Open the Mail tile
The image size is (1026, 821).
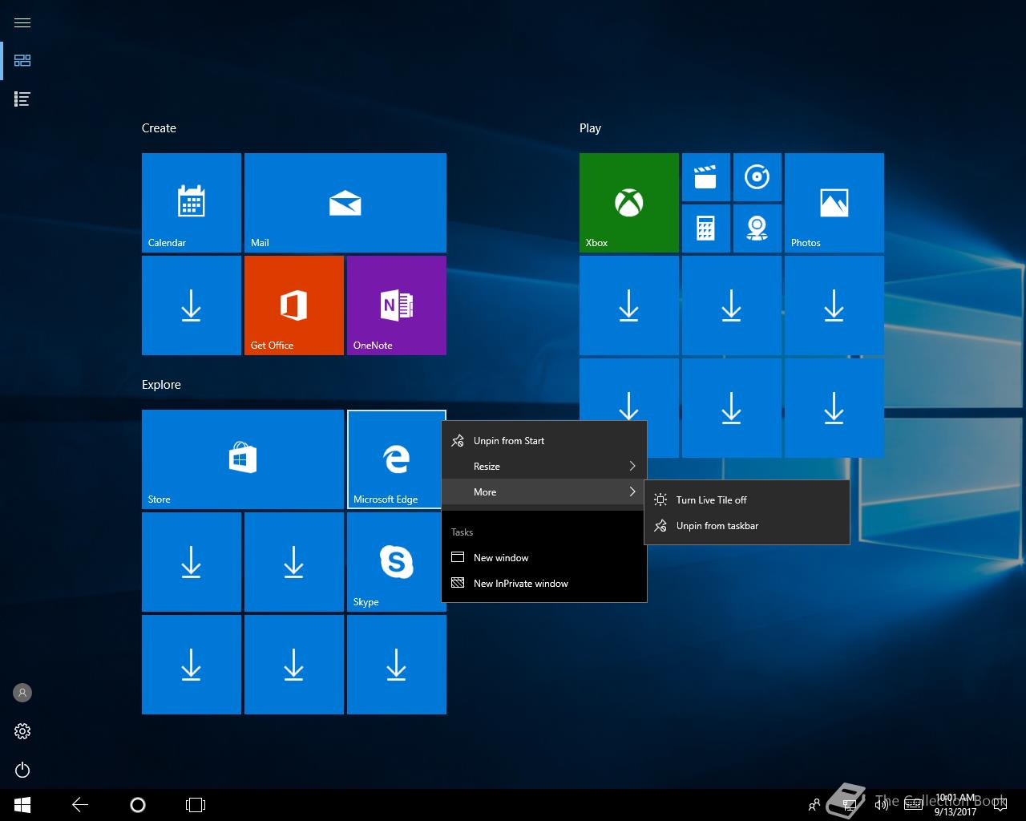click(x=345, y=203)
